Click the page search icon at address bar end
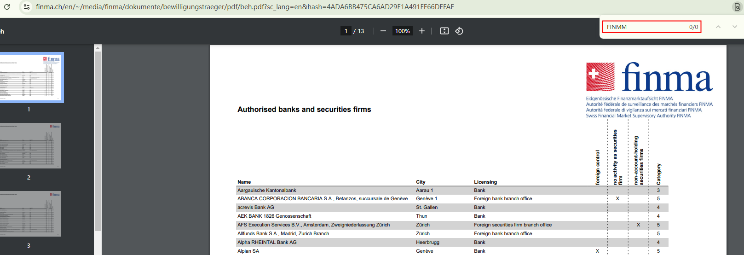Image resolution: width=744 pixels, height=255 pixels. point(738,7)
